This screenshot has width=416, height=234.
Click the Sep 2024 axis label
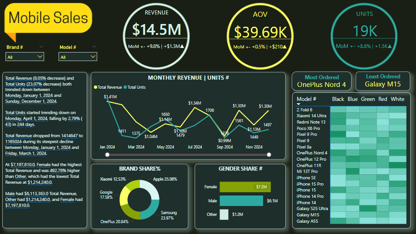[225, 147]
